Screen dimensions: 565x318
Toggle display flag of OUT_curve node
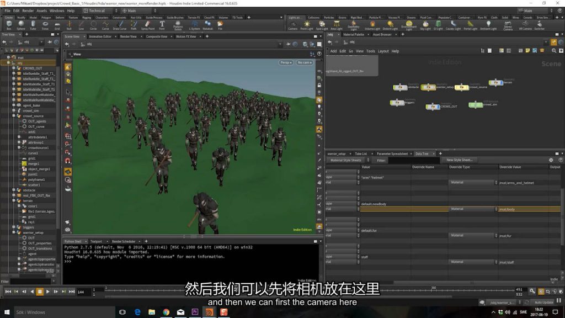(24, 126)
